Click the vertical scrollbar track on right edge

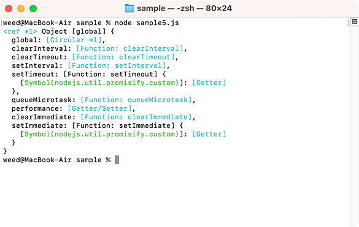[355, 125]
